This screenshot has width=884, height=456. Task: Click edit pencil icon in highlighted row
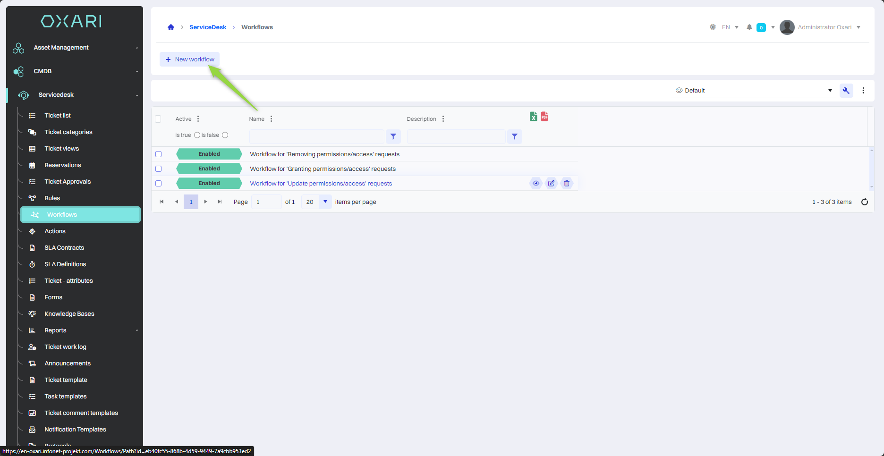(x=551, y=184)
